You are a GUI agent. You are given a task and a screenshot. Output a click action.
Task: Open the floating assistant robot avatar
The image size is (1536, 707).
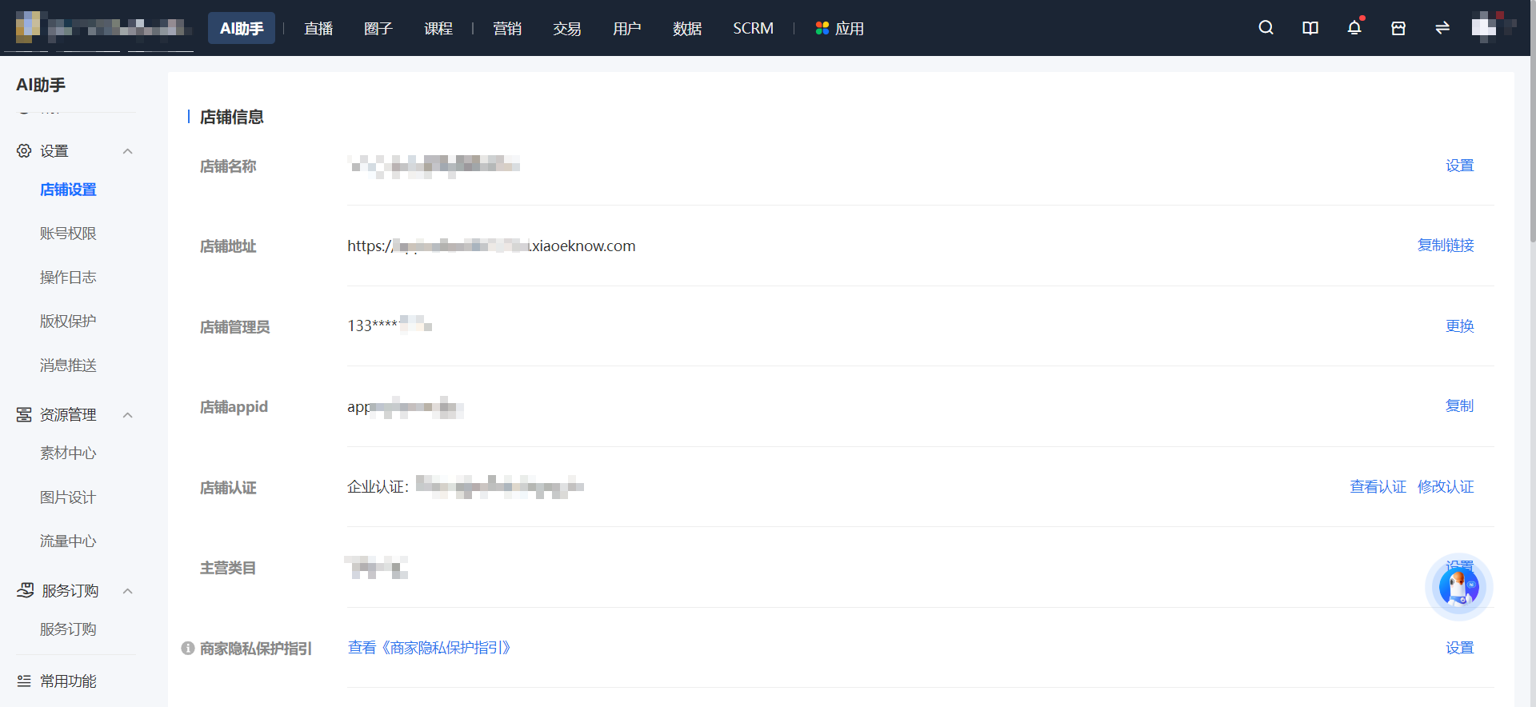coord(1458,587)
